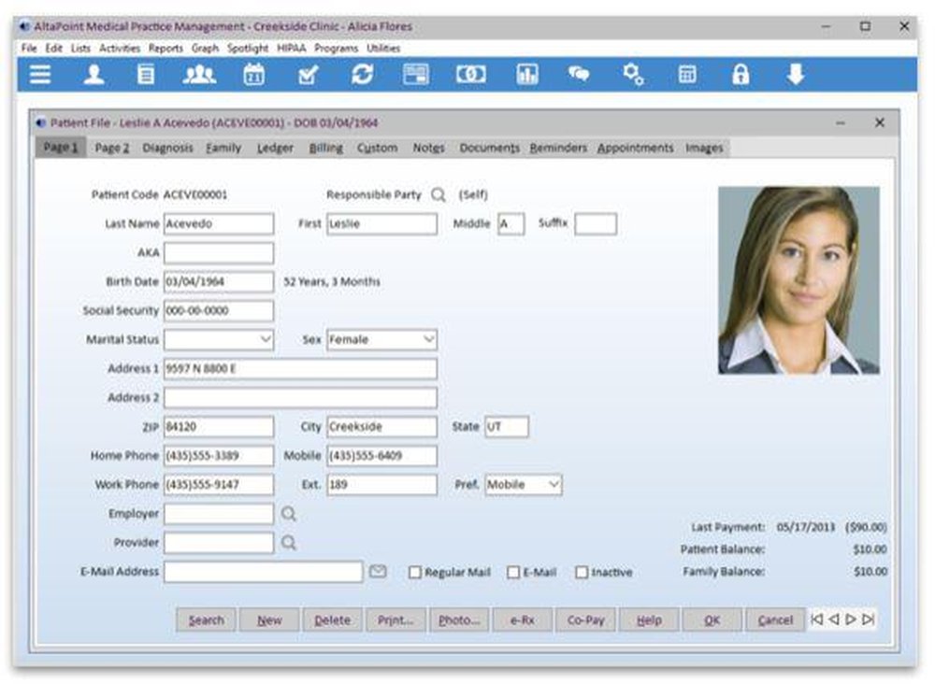935x684 pixels.
Task: Click the Search button
Action: click(207, 620)
